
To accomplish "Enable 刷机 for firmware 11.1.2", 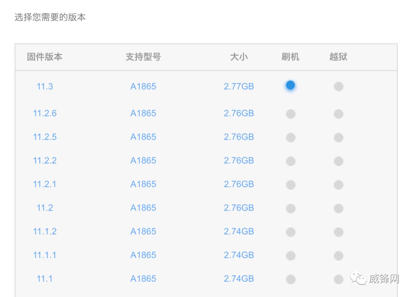I will point(291,232).
